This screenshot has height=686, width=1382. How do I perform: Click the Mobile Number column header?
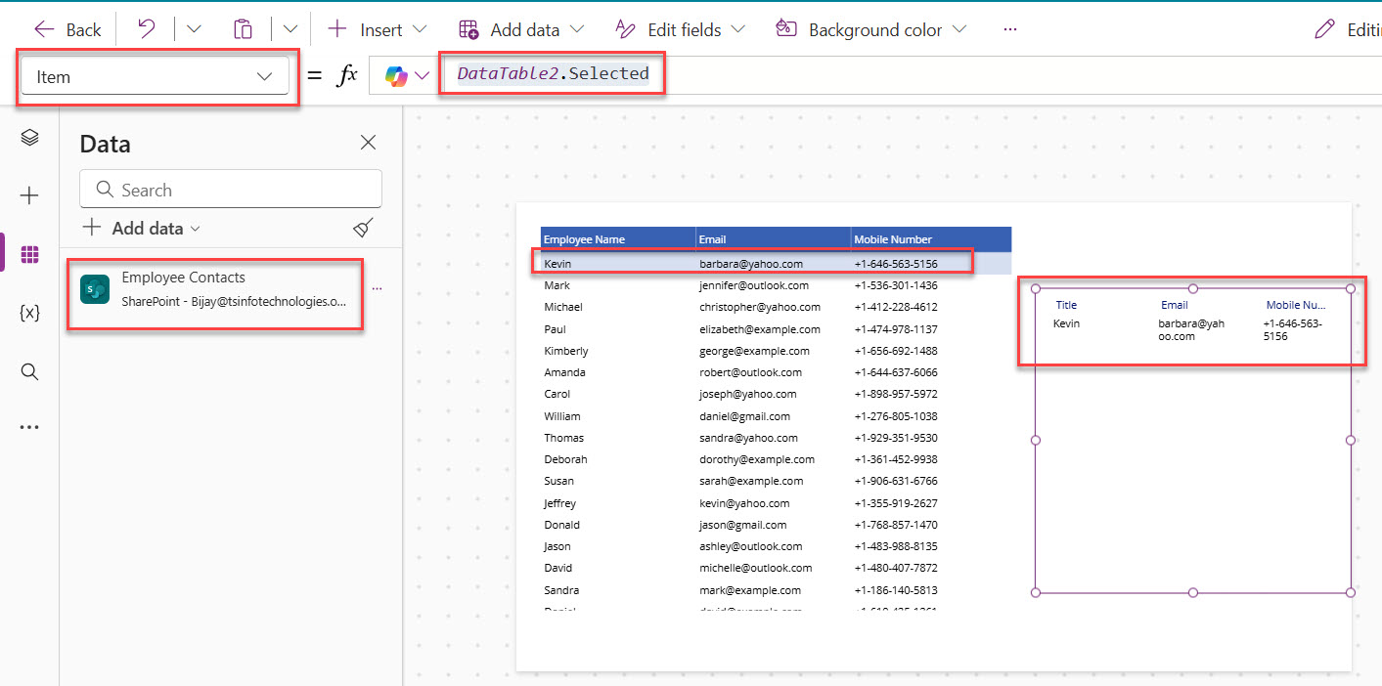pos(931,239)
